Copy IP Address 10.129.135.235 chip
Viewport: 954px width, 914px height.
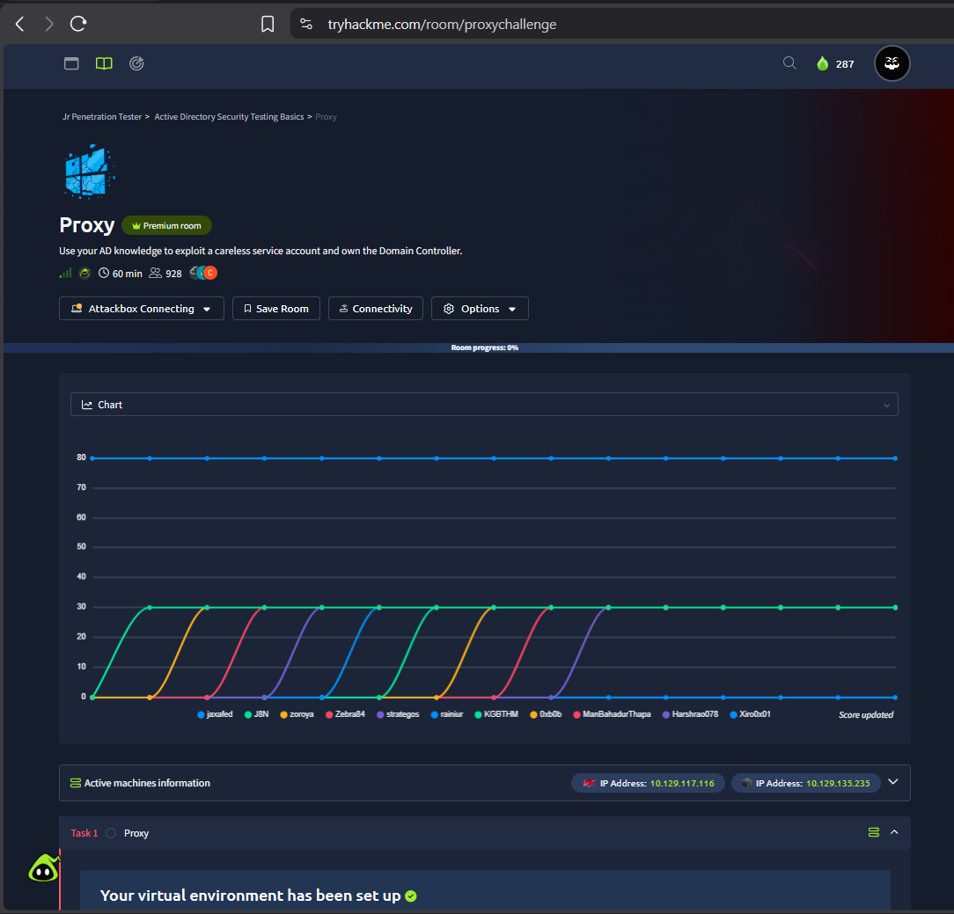pos(805,783)
